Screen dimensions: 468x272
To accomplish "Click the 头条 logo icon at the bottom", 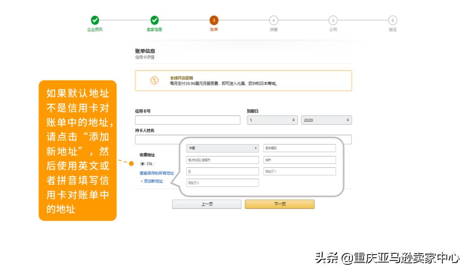I will click(326, 258).
